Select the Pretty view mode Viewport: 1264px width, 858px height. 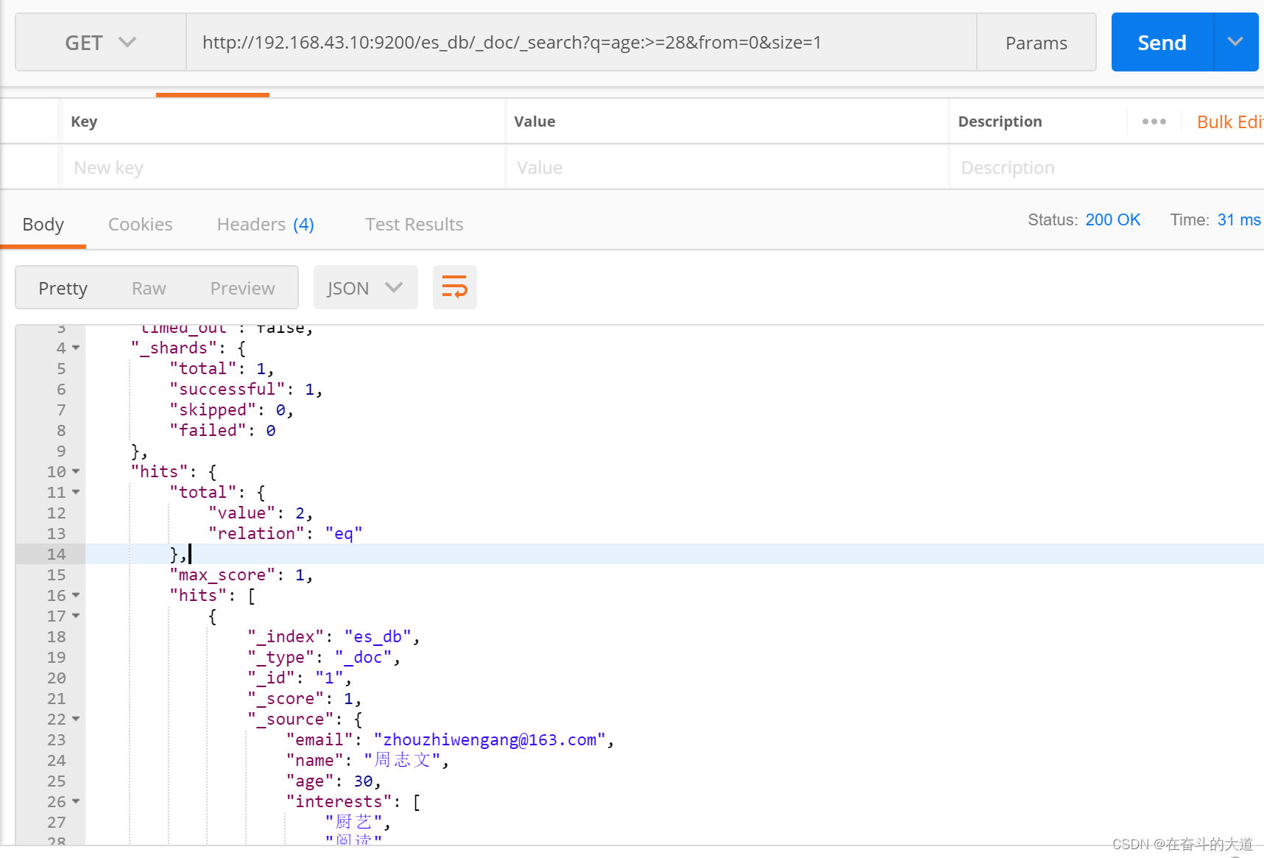point(63,288)
